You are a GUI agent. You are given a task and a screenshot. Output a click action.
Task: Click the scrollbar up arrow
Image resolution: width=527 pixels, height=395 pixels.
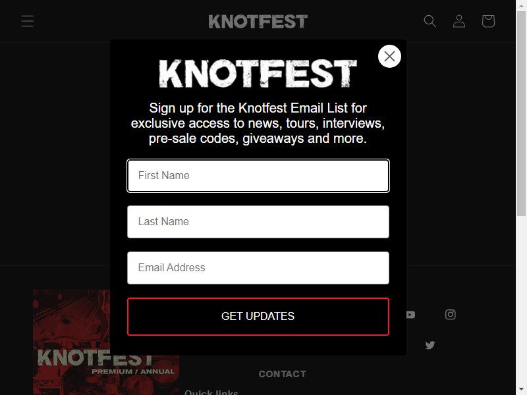click(521, 5)
